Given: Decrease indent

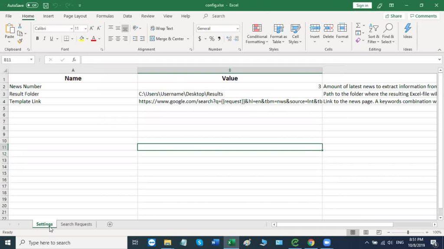Looking at the screenshot, I should point(135,38).
